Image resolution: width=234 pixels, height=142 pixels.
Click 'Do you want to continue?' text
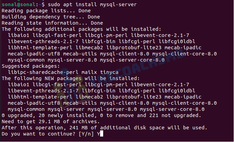click(38, 134)
